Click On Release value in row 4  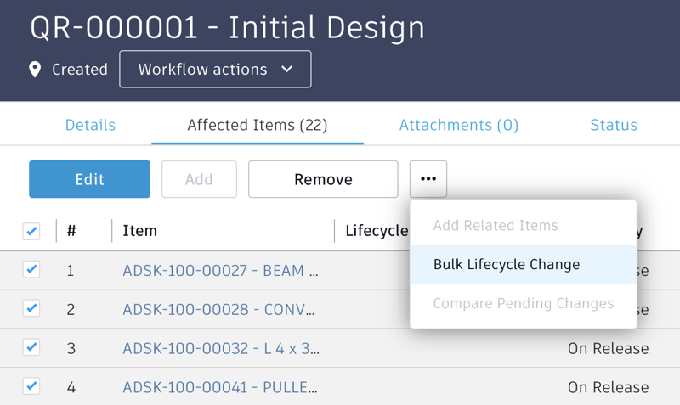608,387
